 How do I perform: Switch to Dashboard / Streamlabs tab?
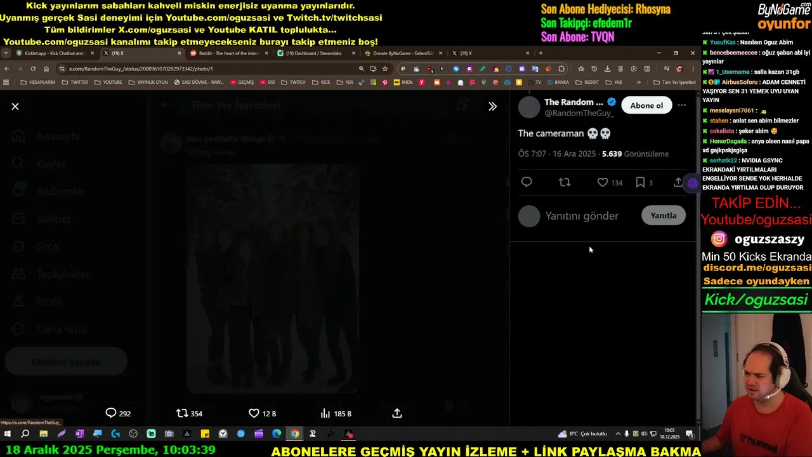coord(315,53)
